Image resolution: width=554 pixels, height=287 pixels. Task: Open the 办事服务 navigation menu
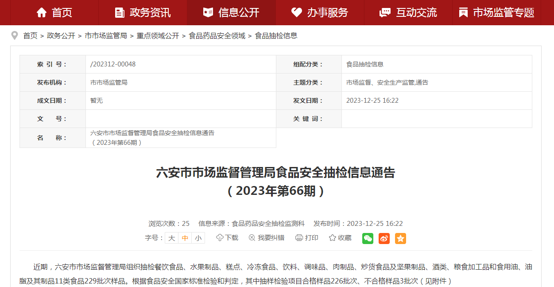point(320,12)
